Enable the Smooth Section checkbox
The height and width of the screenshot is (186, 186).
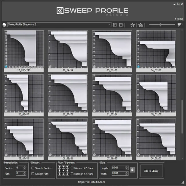tap(33, 168)
